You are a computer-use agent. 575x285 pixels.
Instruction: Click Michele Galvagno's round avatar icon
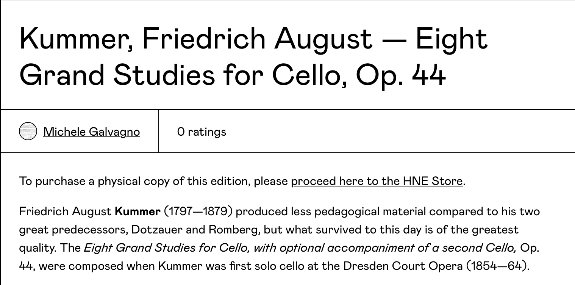point(28,132)
